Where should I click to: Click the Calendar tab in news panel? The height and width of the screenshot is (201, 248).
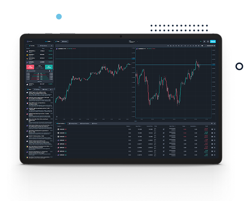(38, 90)
